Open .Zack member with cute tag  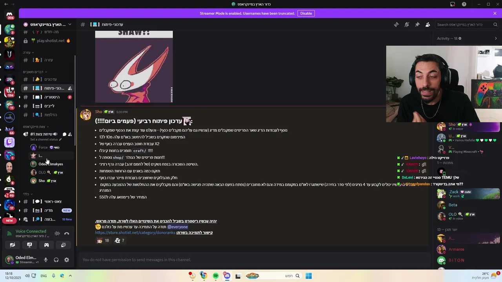coord(468,193)
